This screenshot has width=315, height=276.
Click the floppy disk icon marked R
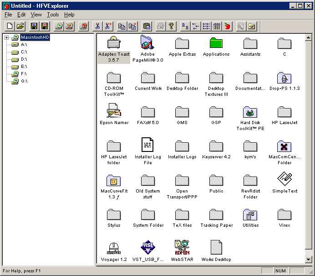pyautogui.click(x=34, y=26)
